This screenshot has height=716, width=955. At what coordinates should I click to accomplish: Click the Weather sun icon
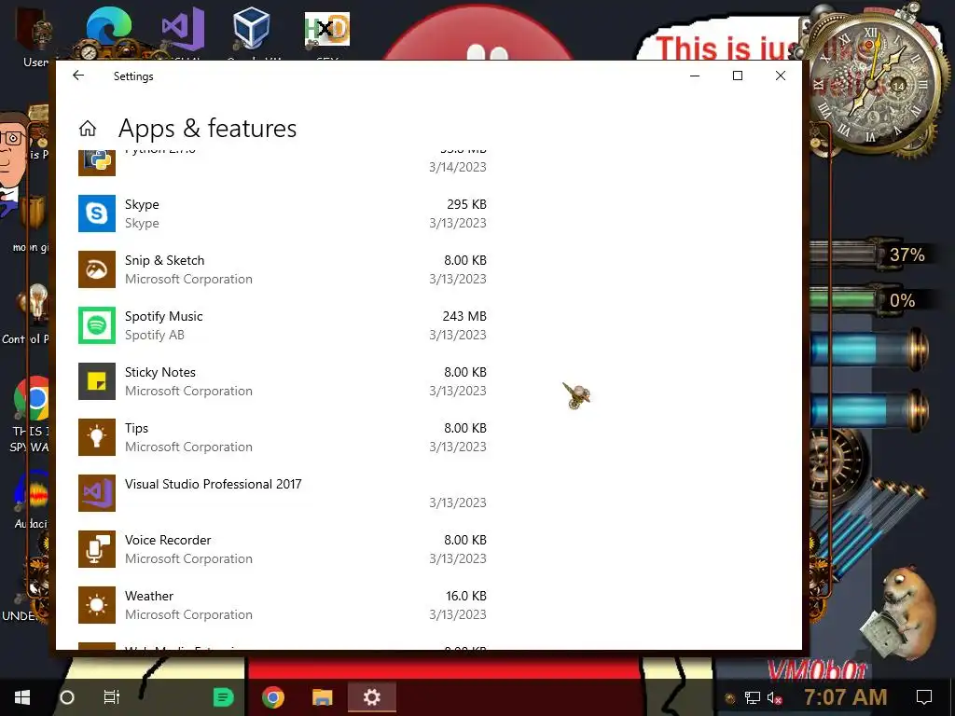click(97, 606)
